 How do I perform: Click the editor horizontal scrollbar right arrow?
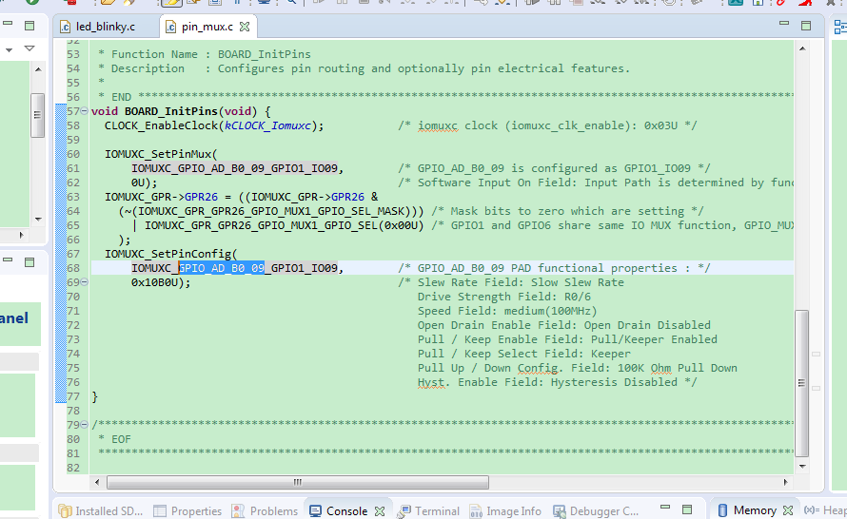coord(785,482)
